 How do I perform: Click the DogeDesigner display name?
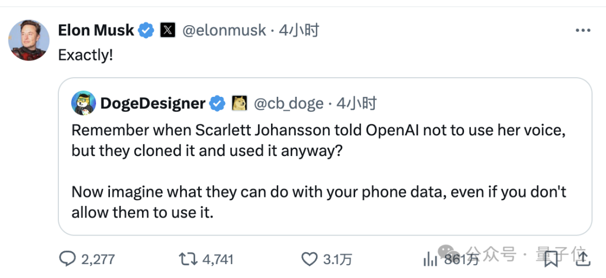pos(153,103)
